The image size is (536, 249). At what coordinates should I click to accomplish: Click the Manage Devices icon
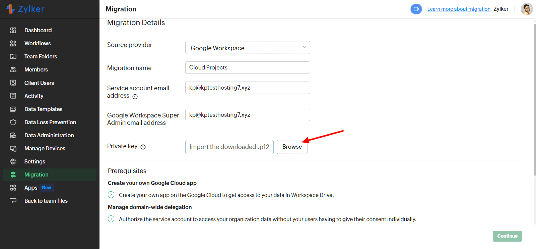tap(13, 148)
